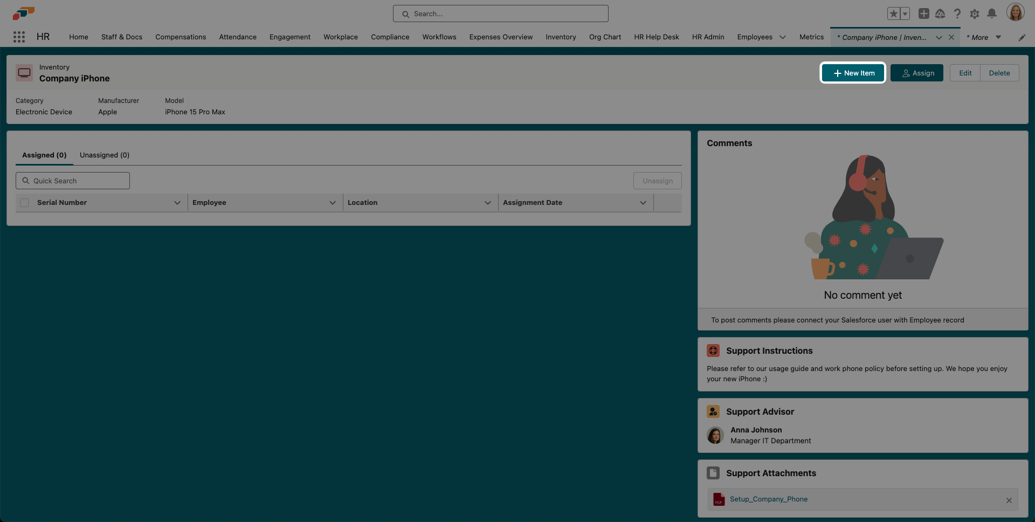The image size is (1035, 522).
Task: Expand the Employees navigation dropdown
Action: point(783,37)
